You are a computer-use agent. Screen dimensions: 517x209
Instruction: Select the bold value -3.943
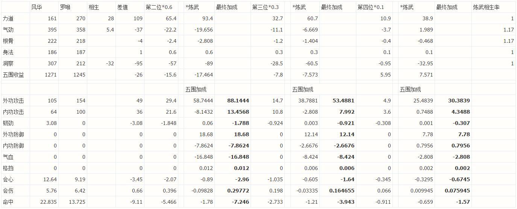(345, 202)
